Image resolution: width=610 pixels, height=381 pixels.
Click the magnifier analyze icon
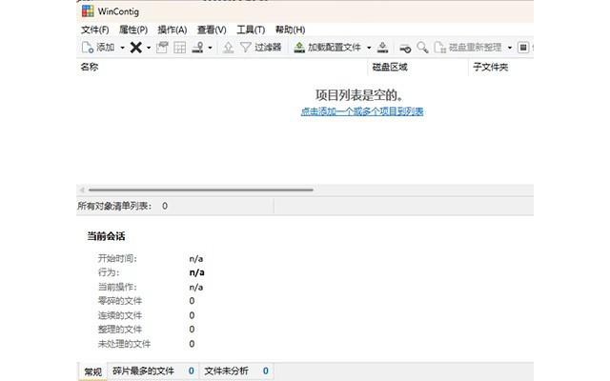point(422,48)
